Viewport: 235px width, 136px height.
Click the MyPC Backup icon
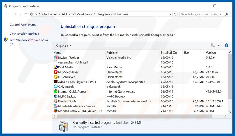click(56, 96)
